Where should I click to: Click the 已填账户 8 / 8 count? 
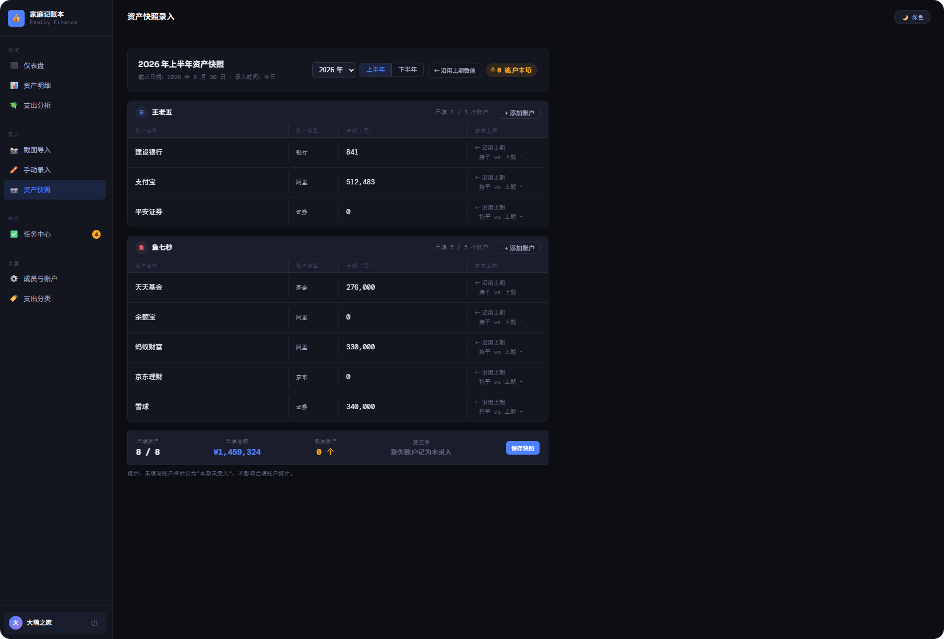coord(148,453)
